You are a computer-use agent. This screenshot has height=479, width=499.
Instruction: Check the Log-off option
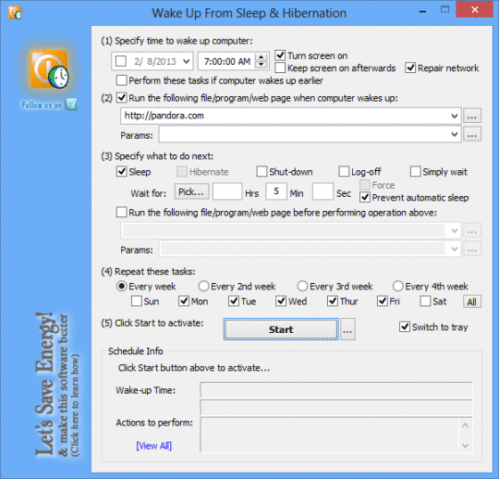pyautogui.click(x=344, y=171)
